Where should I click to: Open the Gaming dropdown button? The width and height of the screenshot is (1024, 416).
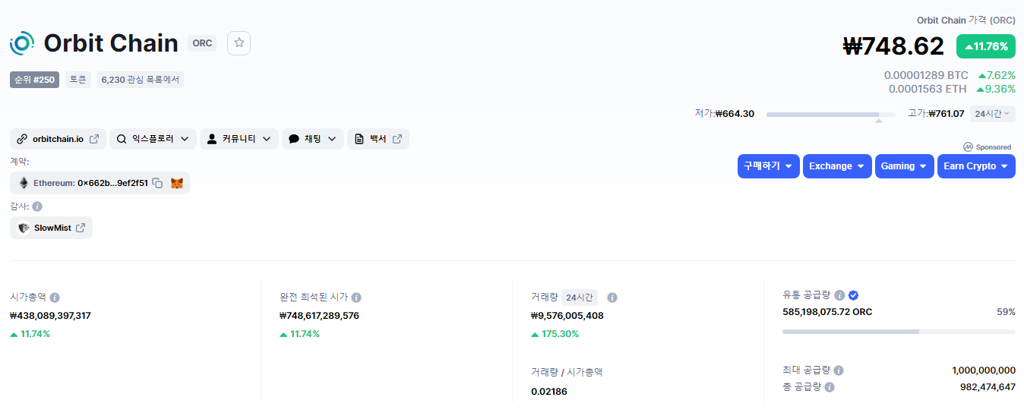tap(904, 166)
